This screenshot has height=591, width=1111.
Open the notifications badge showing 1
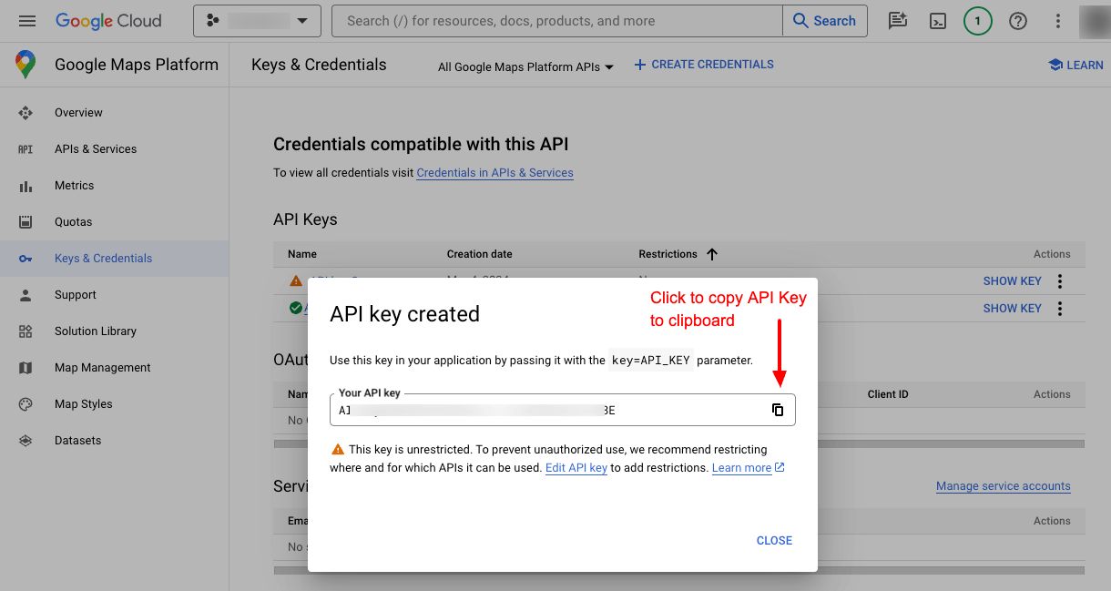(978, 21)
